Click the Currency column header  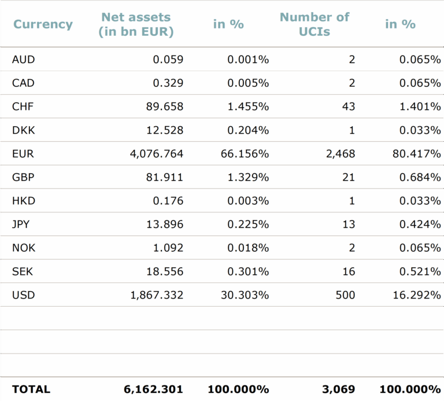pyautogui.click(x=43, y=24)
